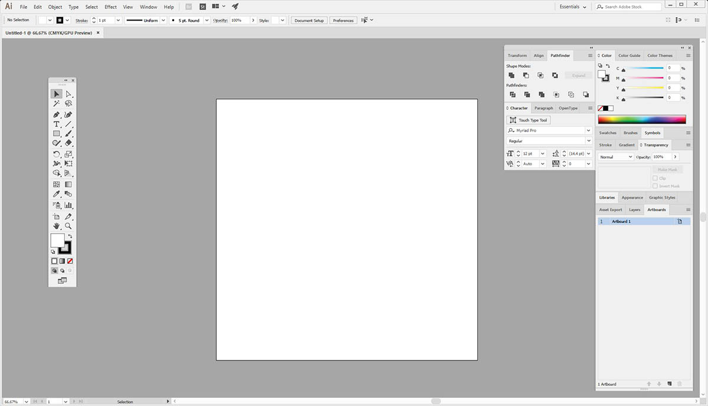Screen dimensions: 708x406
Task: Open Document Setup
Action: [x=309, y=19]
